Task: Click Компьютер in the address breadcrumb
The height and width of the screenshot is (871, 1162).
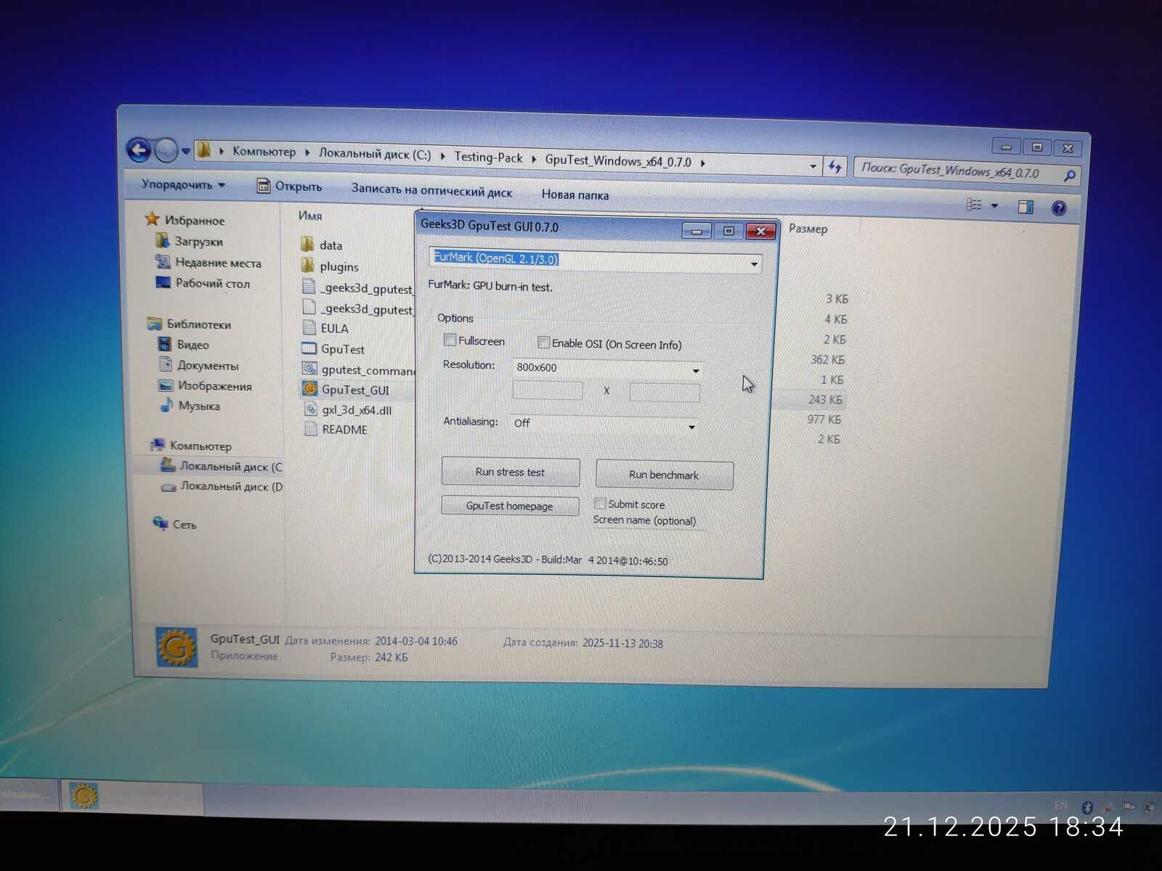Action: click(x=264, y=152)
